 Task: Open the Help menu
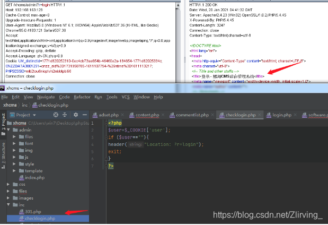(158, 97)
